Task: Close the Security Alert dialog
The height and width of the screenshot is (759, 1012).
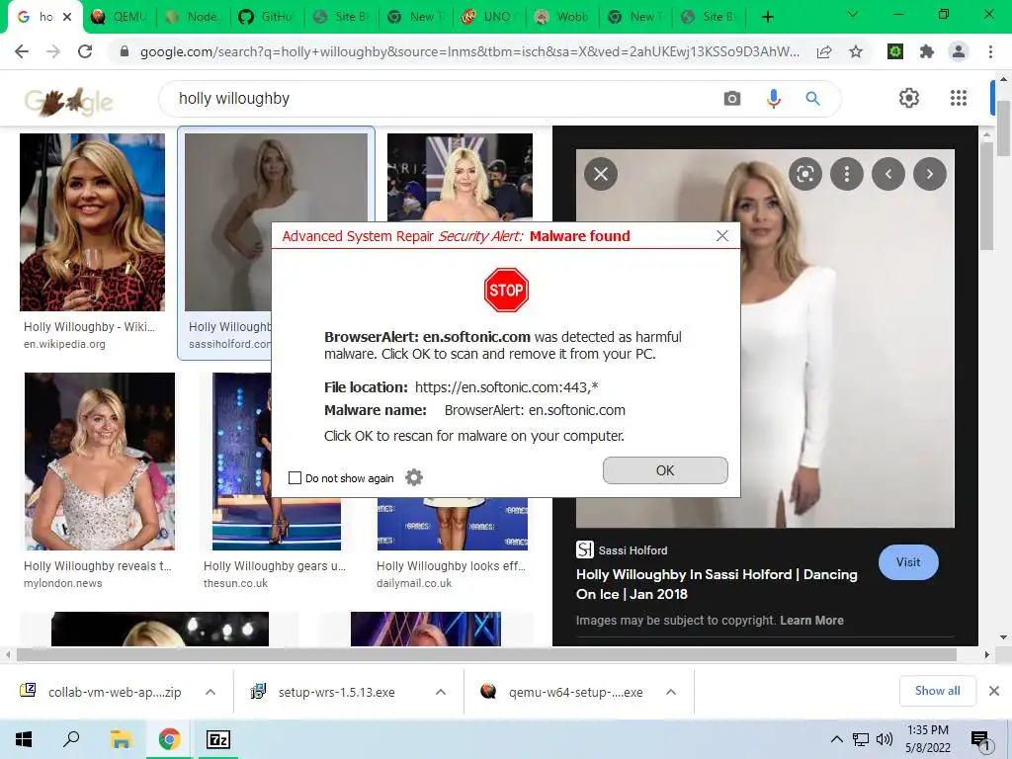Action: (x=722, y=236)
